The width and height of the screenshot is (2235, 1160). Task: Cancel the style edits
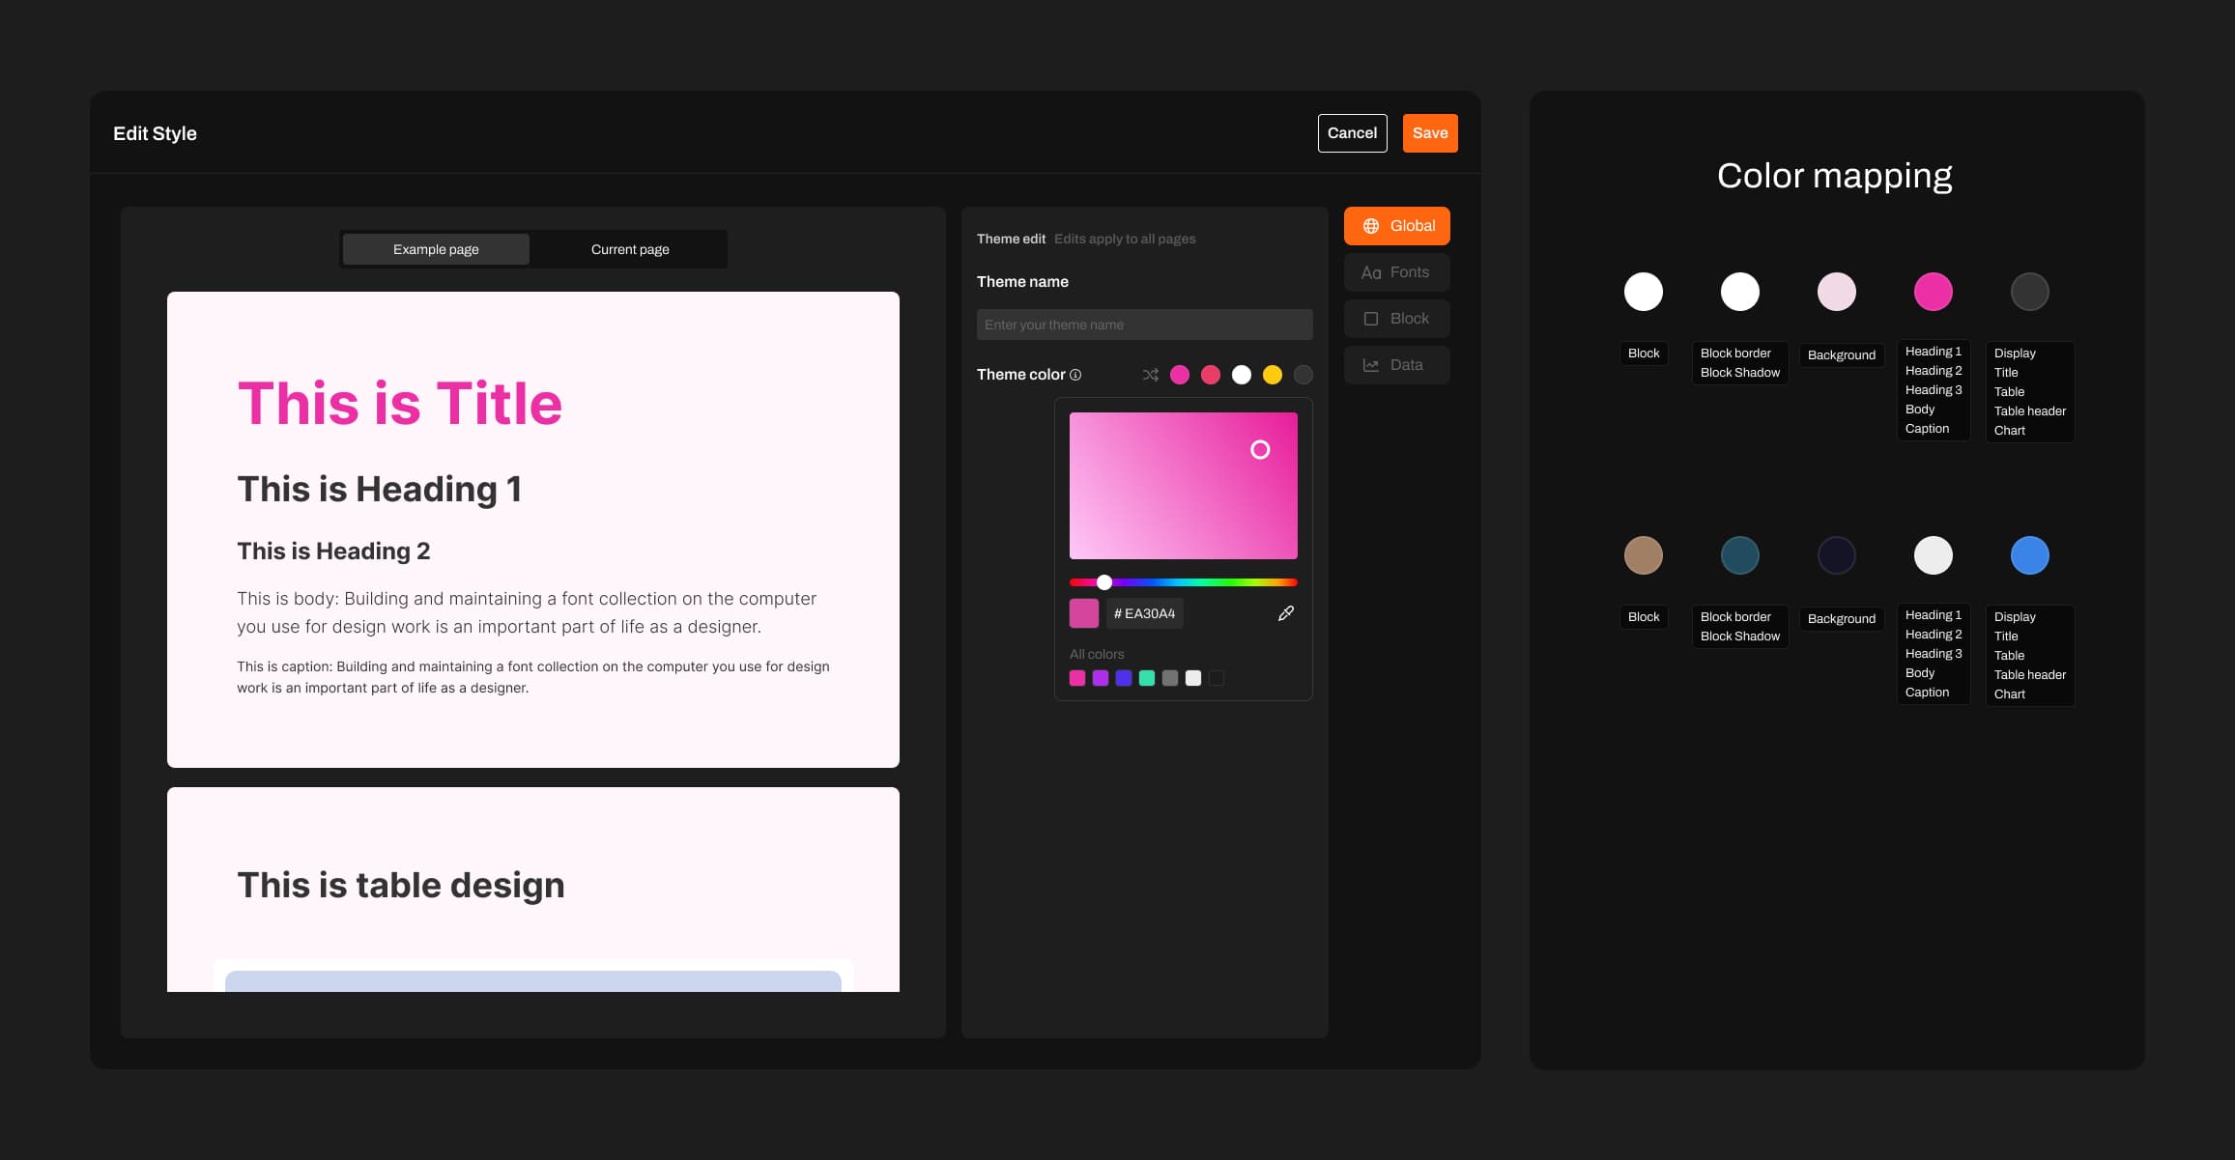(1352, 132)
